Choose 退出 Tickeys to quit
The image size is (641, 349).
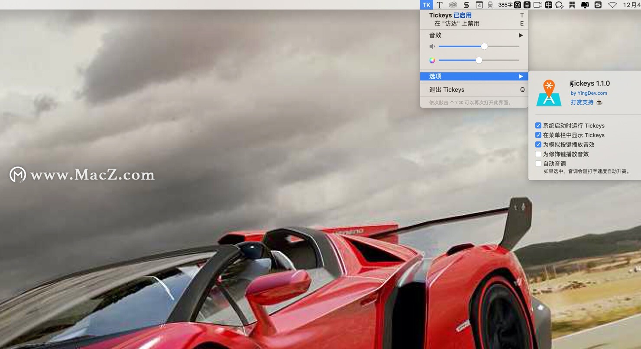(474, 90)
